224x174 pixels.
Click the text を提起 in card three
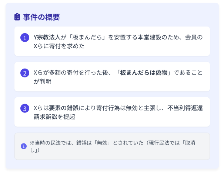[66, 117]
